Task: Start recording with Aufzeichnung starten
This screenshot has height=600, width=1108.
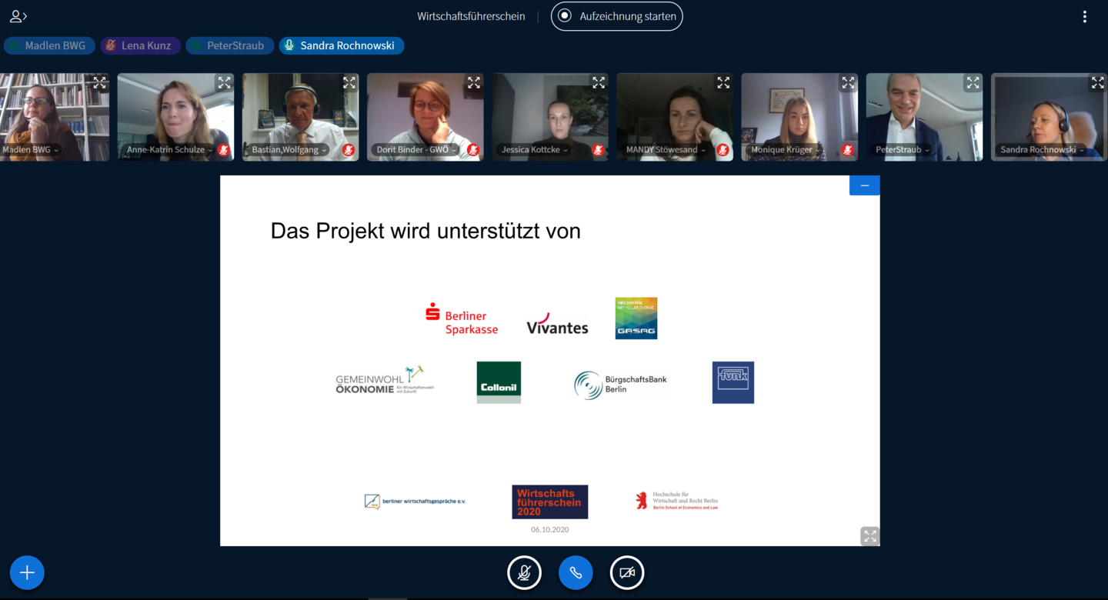Action: coord(616,16)
